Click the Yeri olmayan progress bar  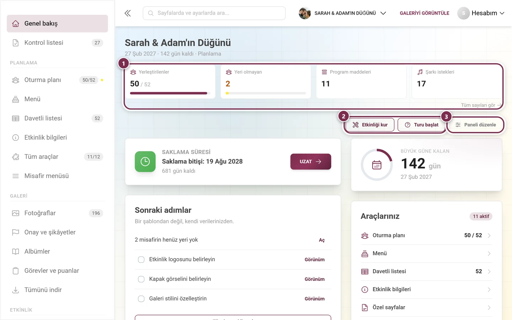266,93
